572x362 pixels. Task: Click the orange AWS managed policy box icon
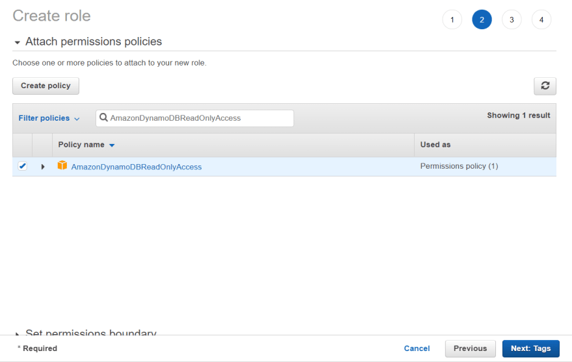point(62,165)
